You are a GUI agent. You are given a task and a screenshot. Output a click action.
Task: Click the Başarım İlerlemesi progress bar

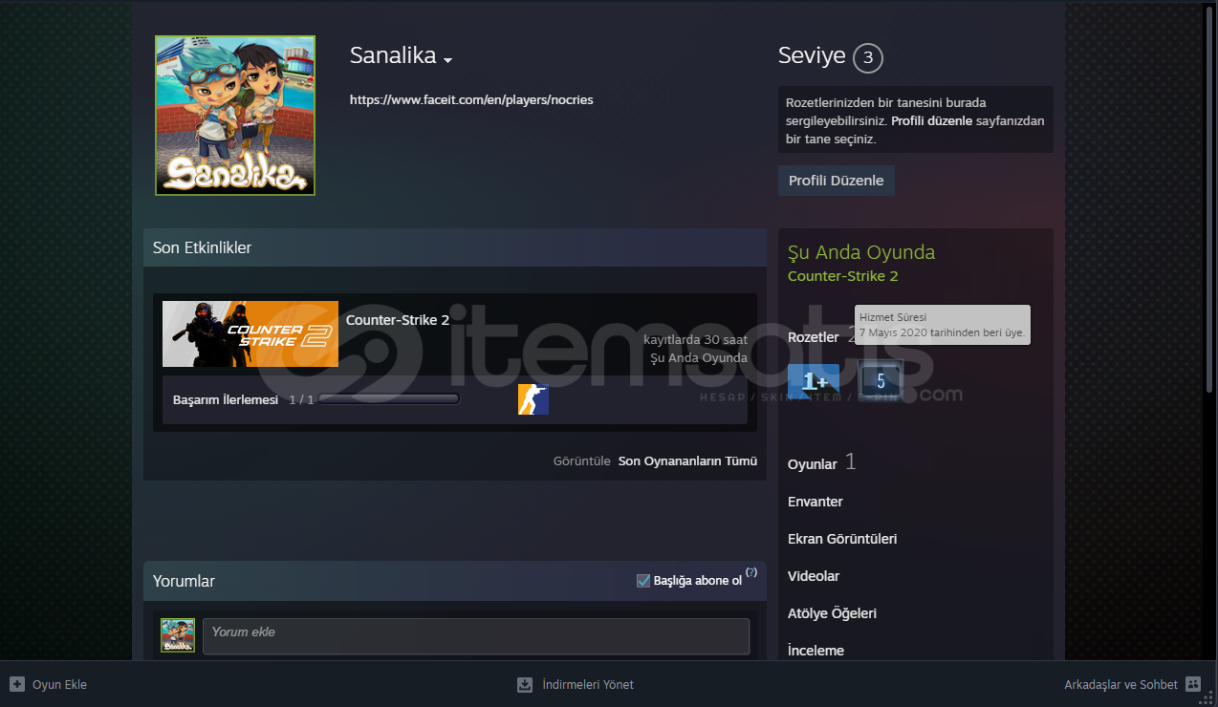tap(389, 399)
